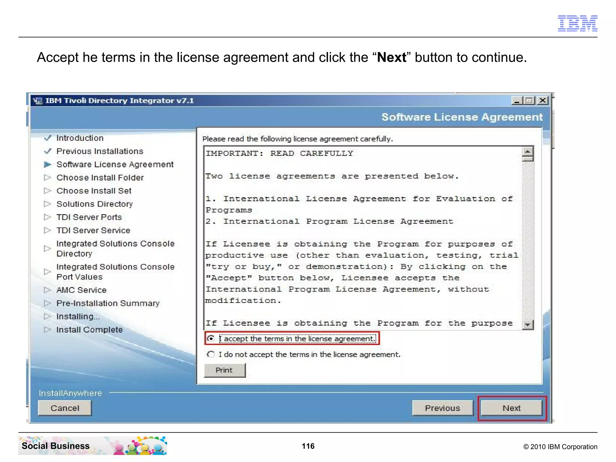
Task: Click 'Integrated Solutions Console Directory' step label
Action: coord(115,248)
